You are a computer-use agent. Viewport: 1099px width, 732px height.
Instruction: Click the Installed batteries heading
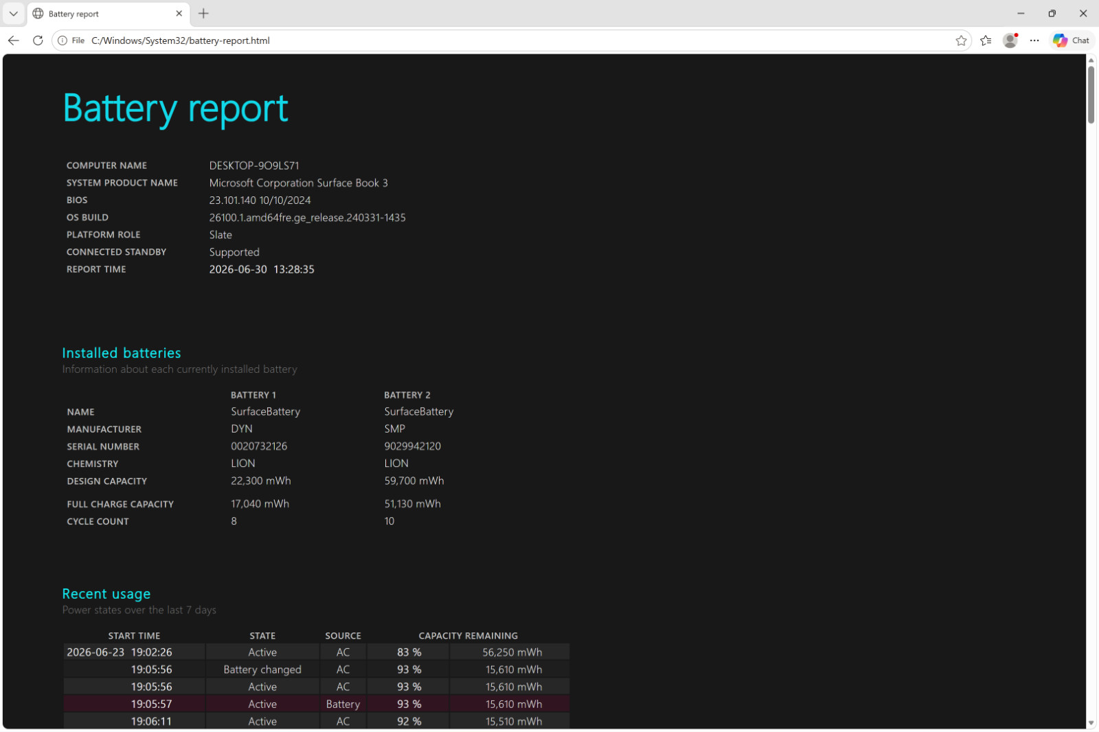122,353
